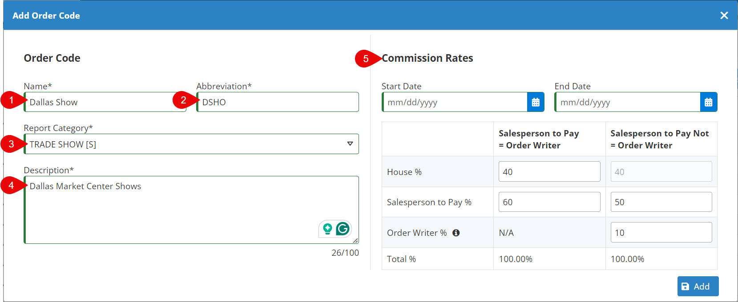Open the Start Date calendar picker

coord(536,102)
